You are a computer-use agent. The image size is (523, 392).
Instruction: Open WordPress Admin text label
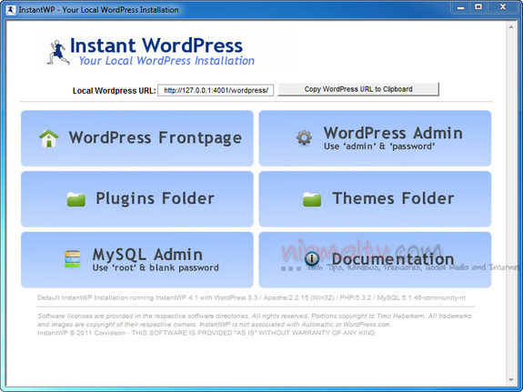pos(393,133)
